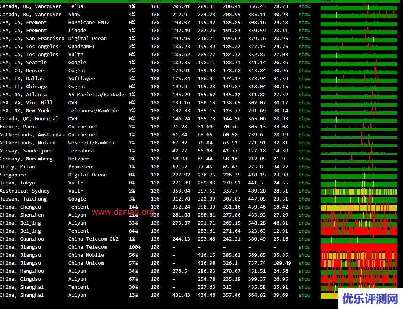This screenshot has width=403, height=309.
Task: Select location text "China, Quanzhou"
Action: click(x=22, y=239)
